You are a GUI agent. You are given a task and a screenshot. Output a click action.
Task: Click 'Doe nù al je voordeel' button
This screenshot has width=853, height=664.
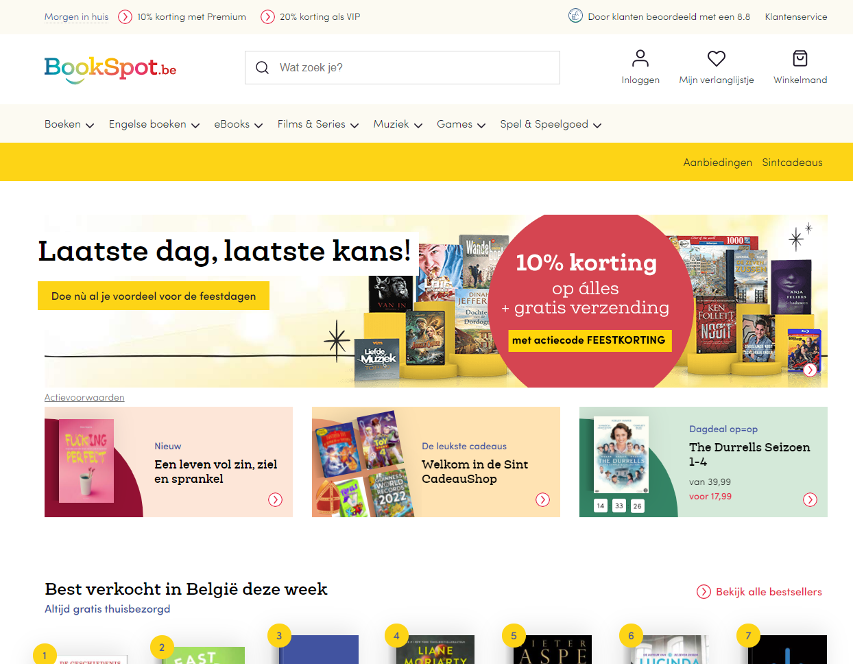[154, 296]
